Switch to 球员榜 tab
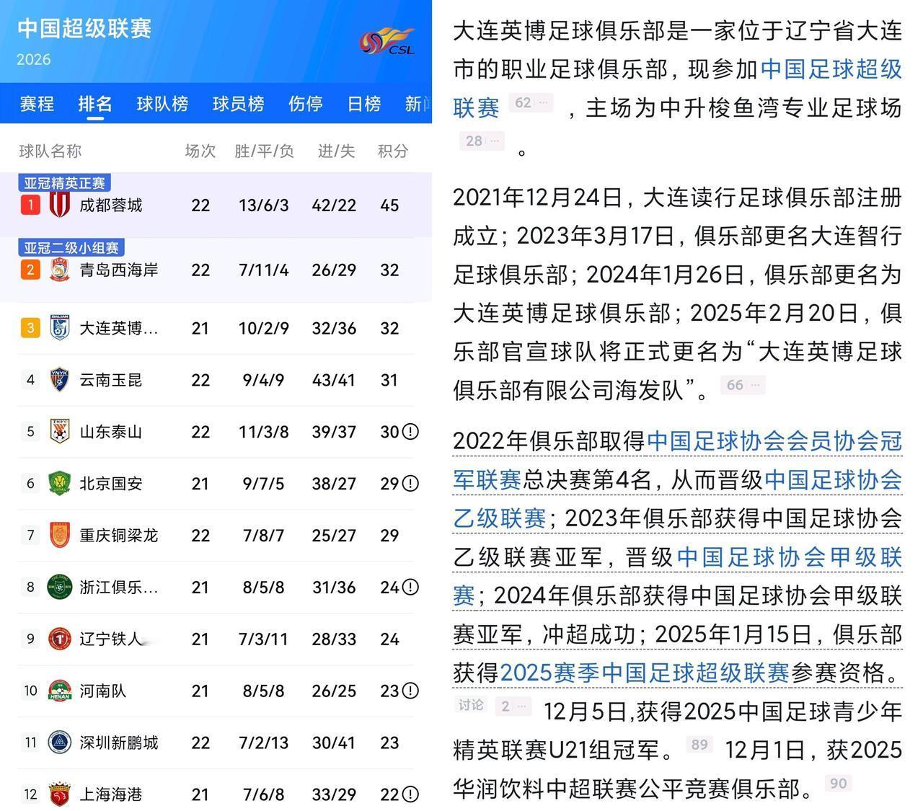This screenshot has height=811, width=923. [238, 104]
